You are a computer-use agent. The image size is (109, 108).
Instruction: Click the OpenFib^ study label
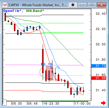point(13,11)
